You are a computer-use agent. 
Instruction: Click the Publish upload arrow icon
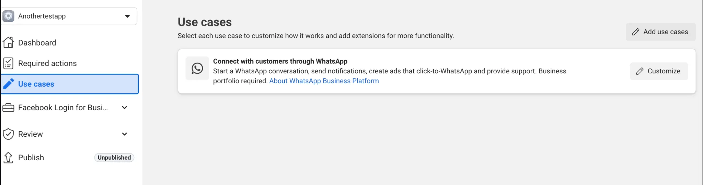(8, 158)
